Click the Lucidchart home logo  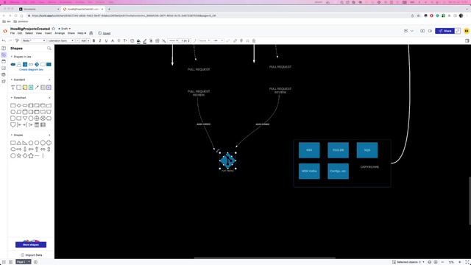(5, 31)
